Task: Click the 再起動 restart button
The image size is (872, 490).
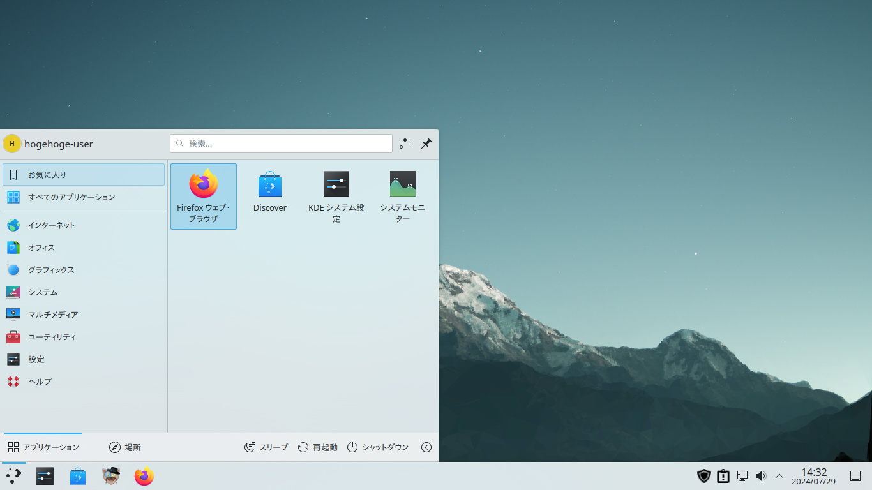Action: click(317, 447)
